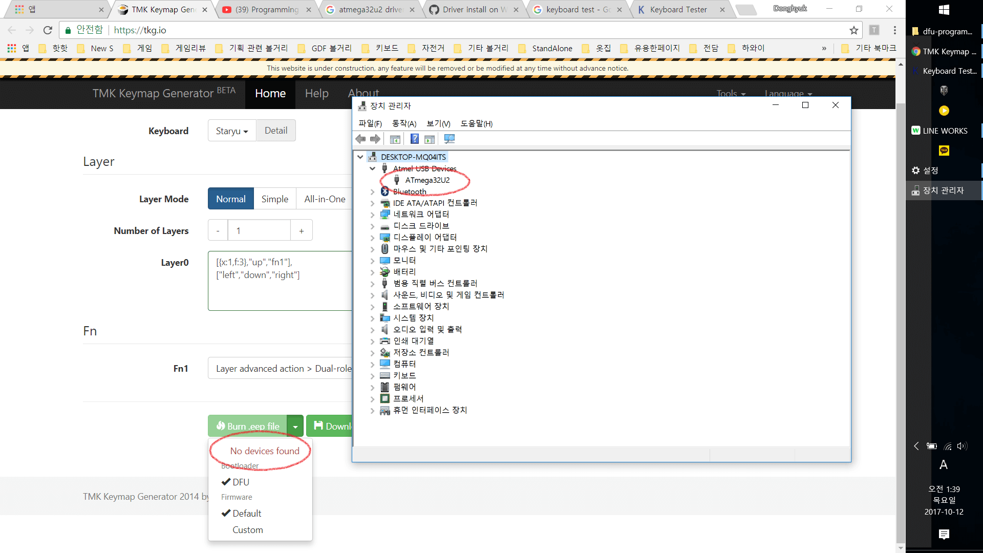The image size is (983, 553).
Task: Set Layer Mode to Normal
Action: [231, 199]
